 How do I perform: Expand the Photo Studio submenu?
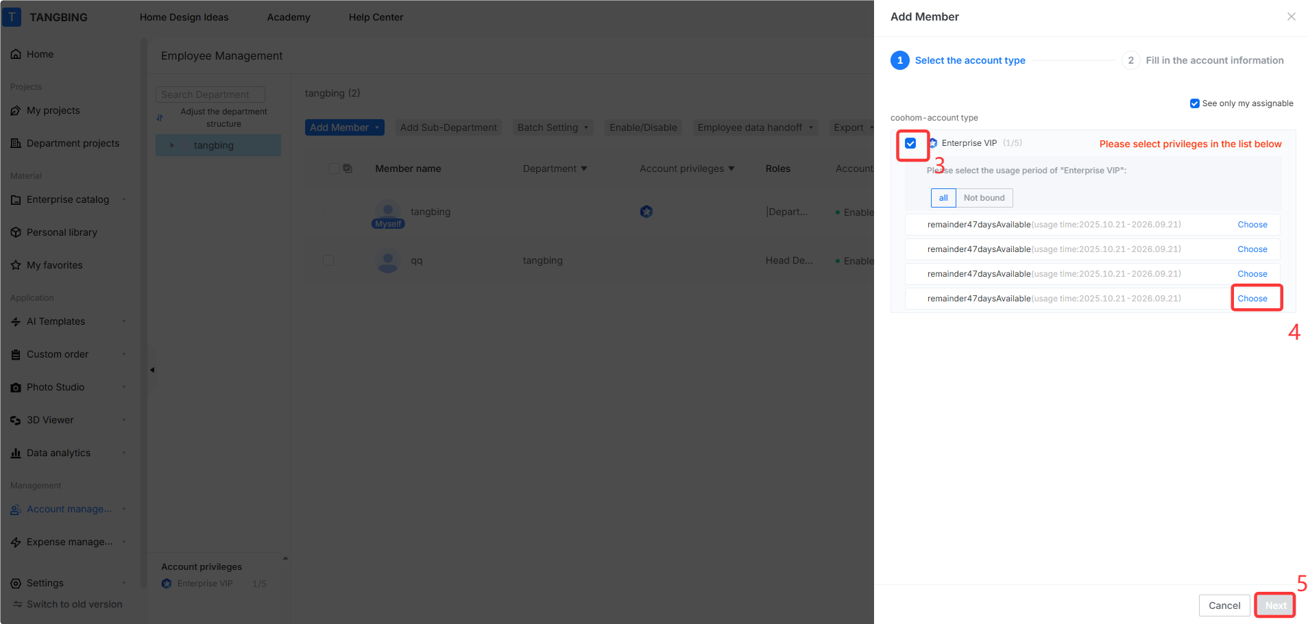[x=124, y=387]
